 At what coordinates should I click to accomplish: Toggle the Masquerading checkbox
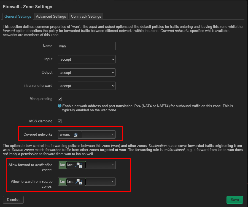60,99
